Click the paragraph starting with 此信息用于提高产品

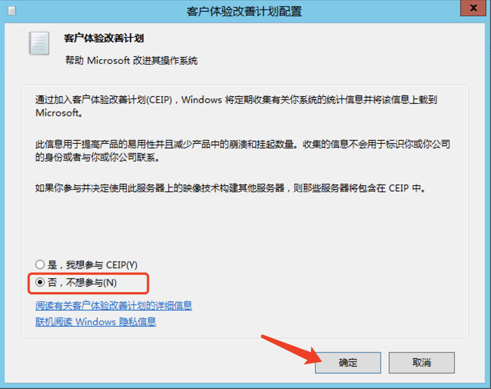point(243,151)
